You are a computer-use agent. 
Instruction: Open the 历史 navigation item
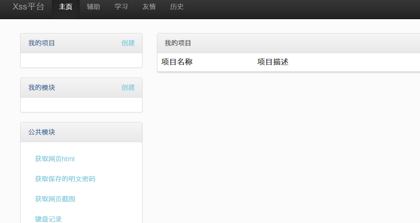pyautogui.click(x=177, y=7)
